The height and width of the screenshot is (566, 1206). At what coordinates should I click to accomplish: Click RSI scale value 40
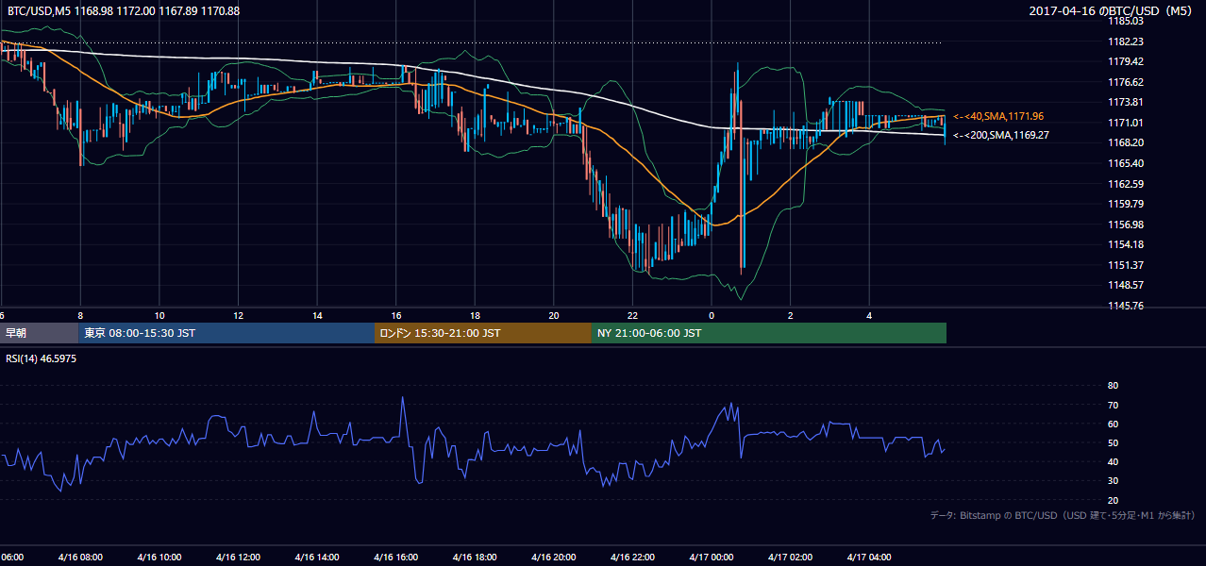tap(1113, 461)
